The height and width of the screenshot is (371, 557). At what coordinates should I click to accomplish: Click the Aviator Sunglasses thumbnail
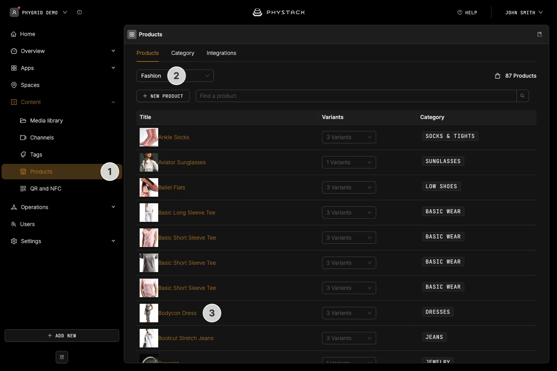pyautogui.click(x=149, y=162)
